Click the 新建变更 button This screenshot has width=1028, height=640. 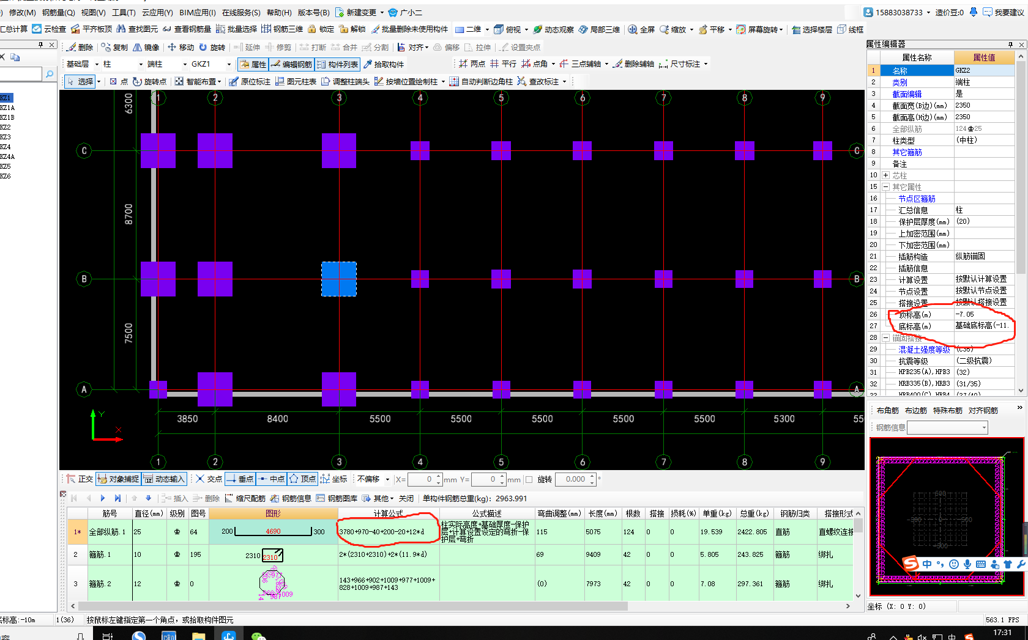(356, 12)
